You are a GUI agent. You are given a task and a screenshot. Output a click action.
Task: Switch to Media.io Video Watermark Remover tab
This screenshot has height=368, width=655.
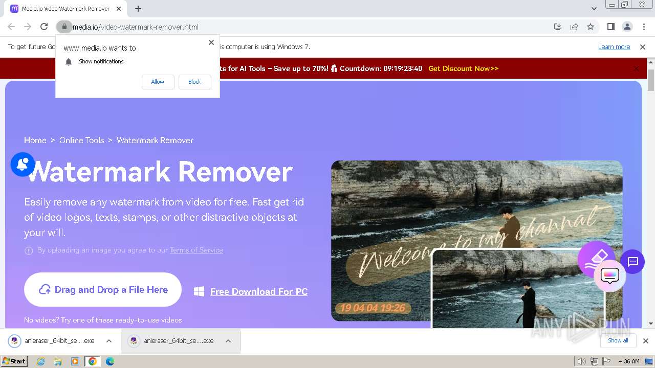[x=65, y=9]
